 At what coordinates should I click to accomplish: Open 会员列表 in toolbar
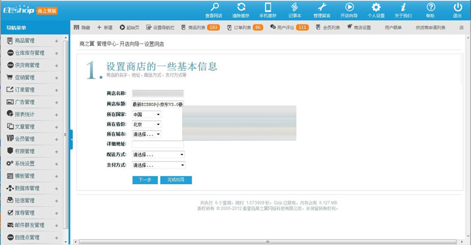(x=328, y=28)
